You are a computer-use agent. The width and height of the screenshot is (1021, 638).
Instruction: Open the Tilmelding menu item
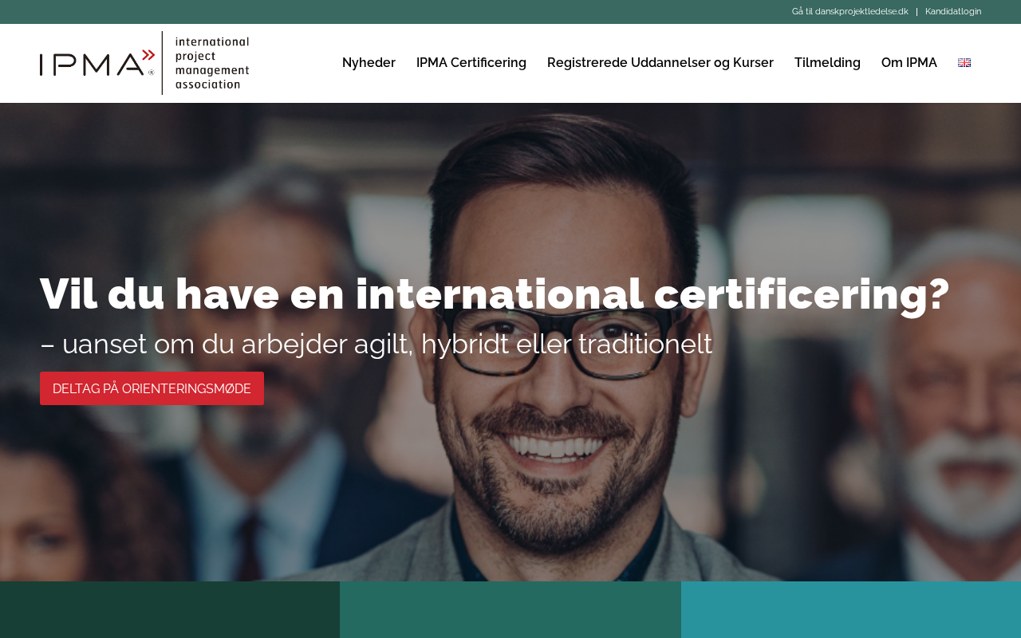[827, 63]
